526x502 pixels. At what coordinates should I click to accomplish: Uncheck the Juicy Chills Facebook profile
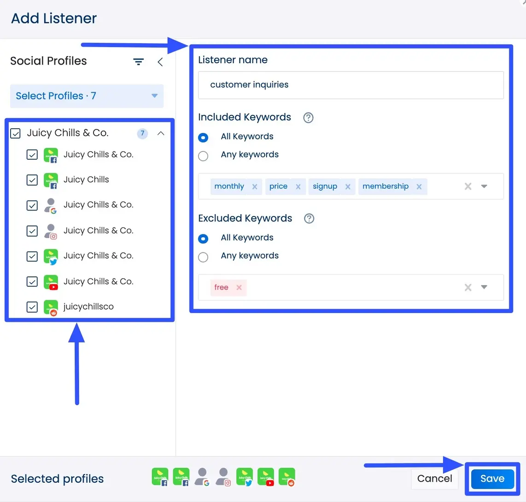point(32,180)
